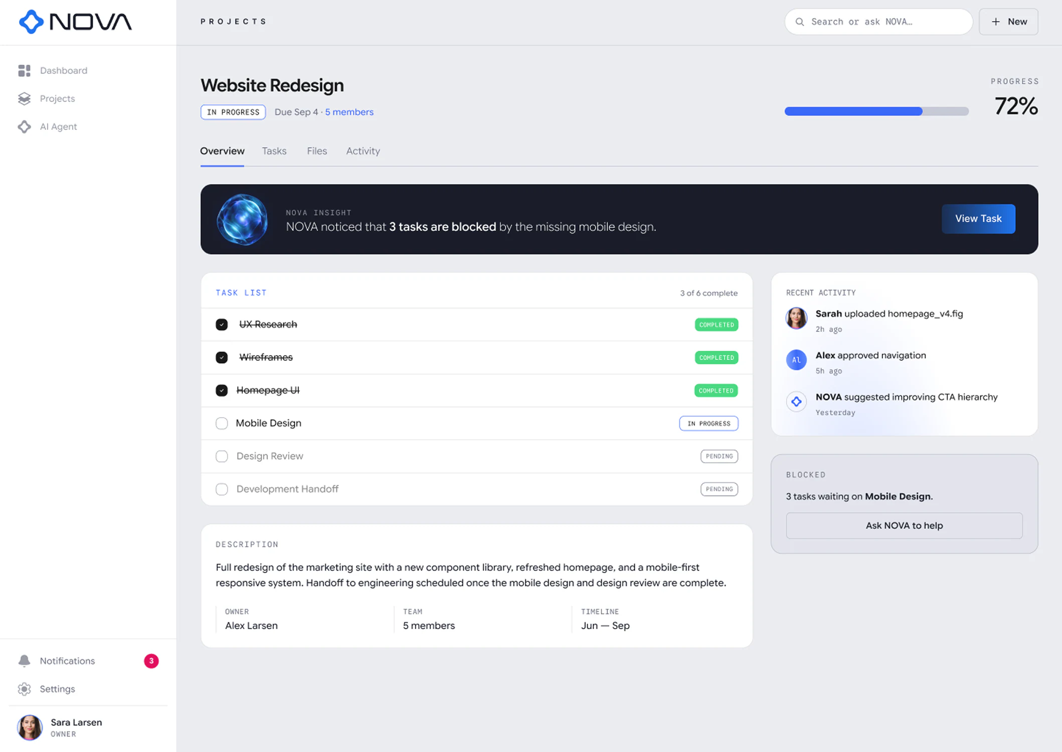The width and height of the screenshot is (1062, 752).
Task: Click the Notifications bell icon
Action: coord(24,661)
